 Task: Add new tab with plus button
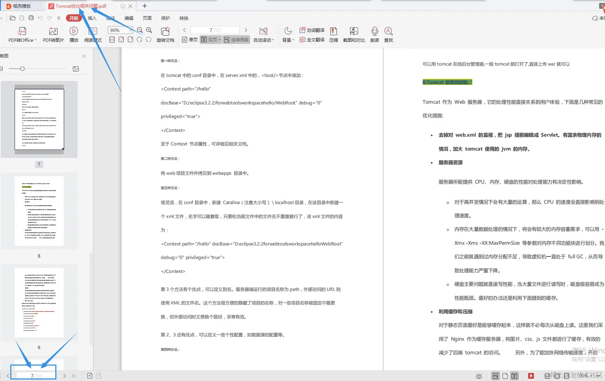pyautogui.click(x=145, y=6)
